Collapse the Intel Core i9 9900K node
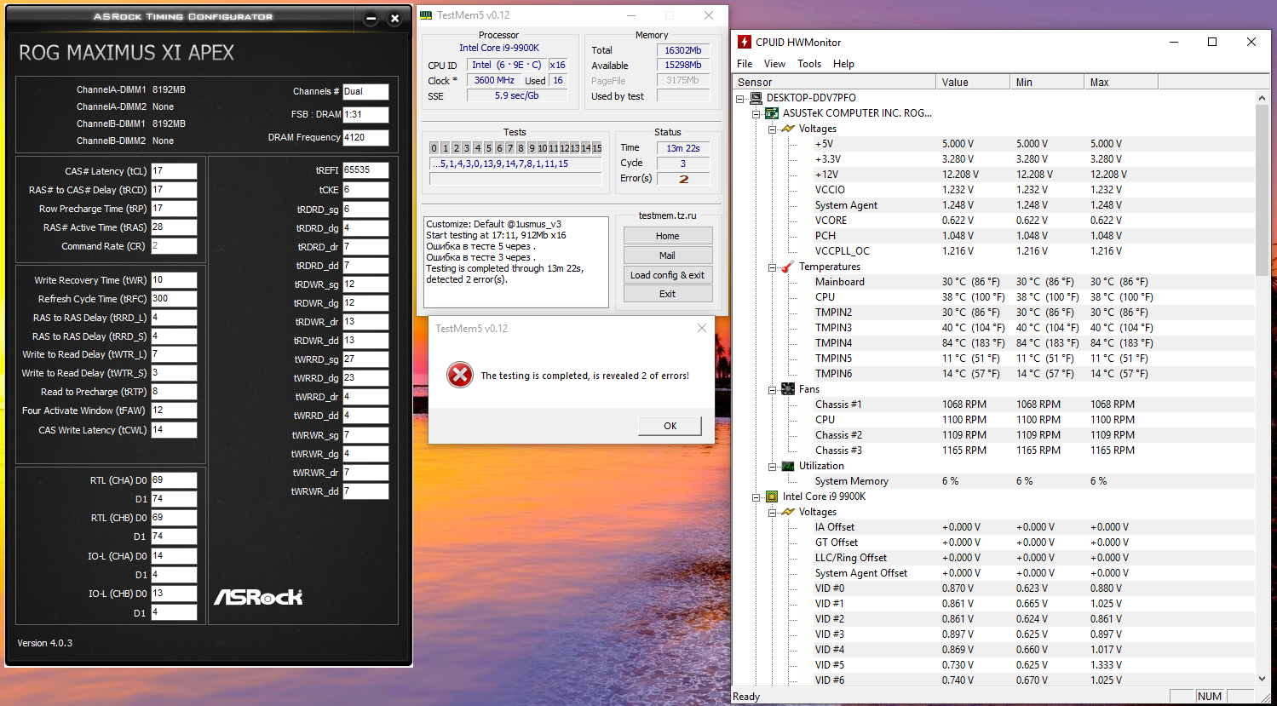Image resolution: width=1277 pixels, height=706 pixels. click(756, 496)
